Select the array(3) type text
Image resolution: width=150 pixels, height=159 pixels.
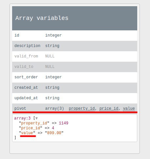[54, 108]
